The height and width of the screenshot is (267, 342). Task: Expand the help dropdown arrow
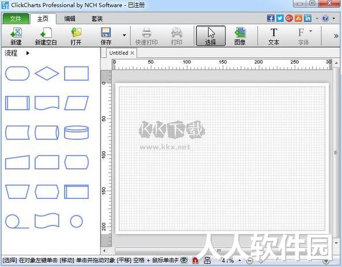(334, 18)
